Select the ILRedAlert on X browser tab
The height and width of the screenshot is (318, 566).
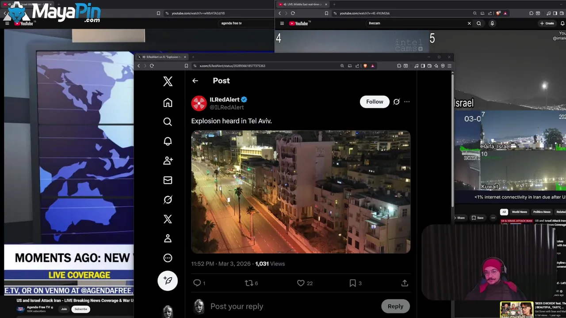[162, 57]
